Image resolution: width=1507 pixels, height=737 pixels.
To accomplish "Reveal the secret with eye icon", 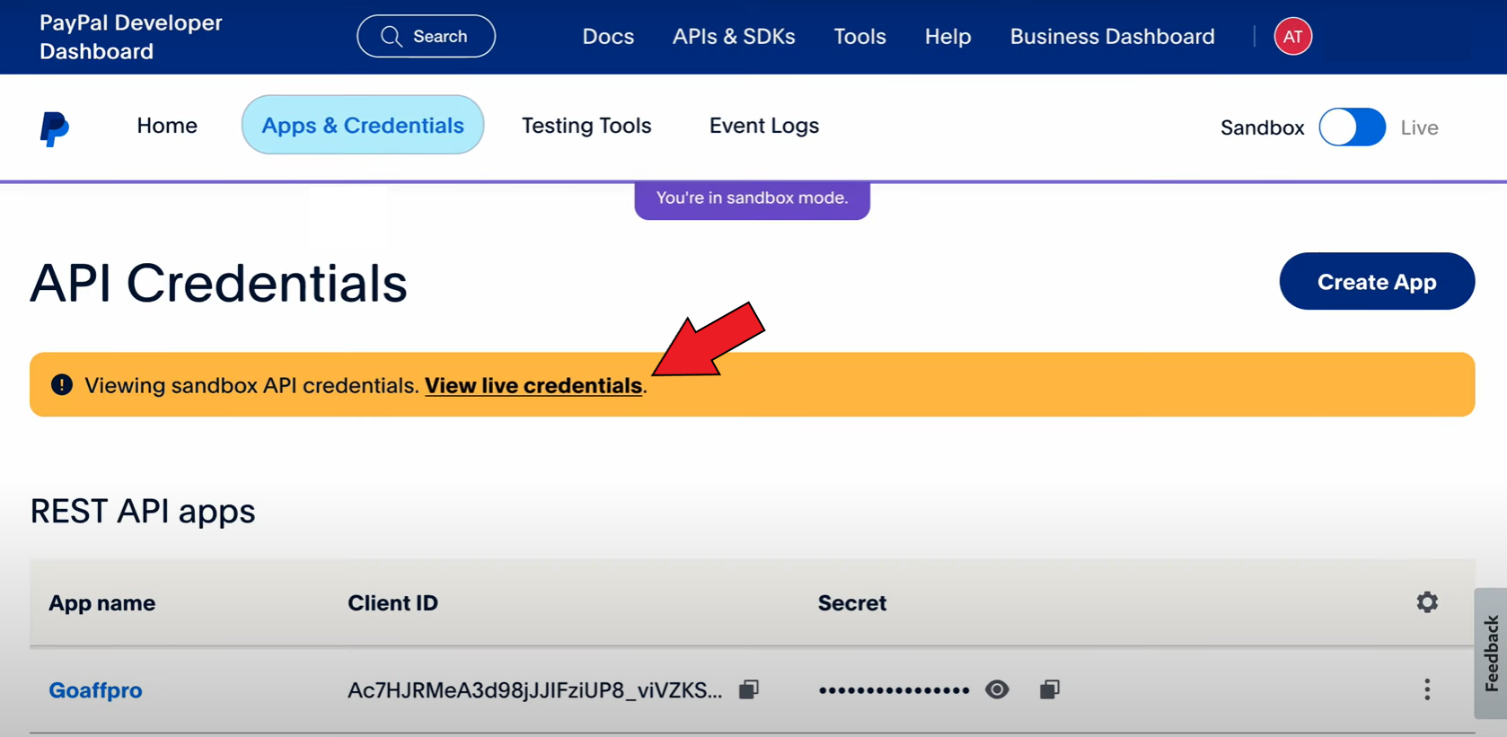I will pos(997,689).
